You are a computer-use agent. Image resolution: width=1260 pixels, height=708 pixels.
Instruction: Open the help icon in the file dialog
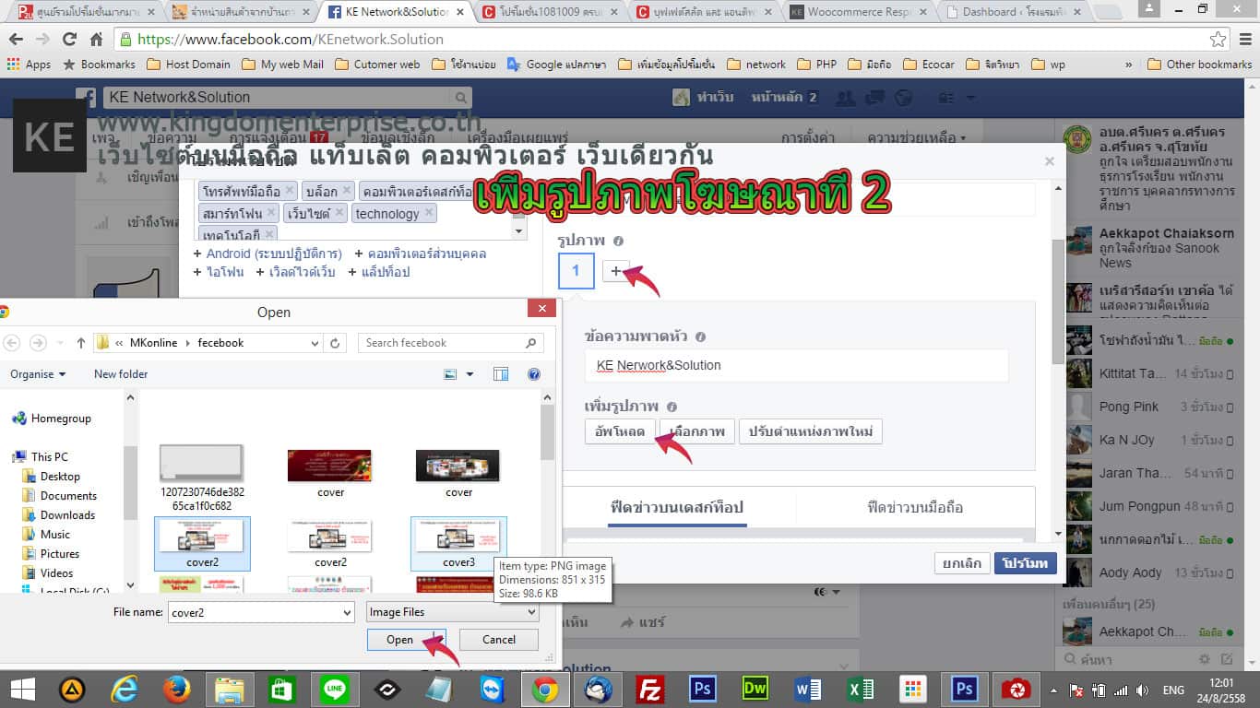coord(533,374)
